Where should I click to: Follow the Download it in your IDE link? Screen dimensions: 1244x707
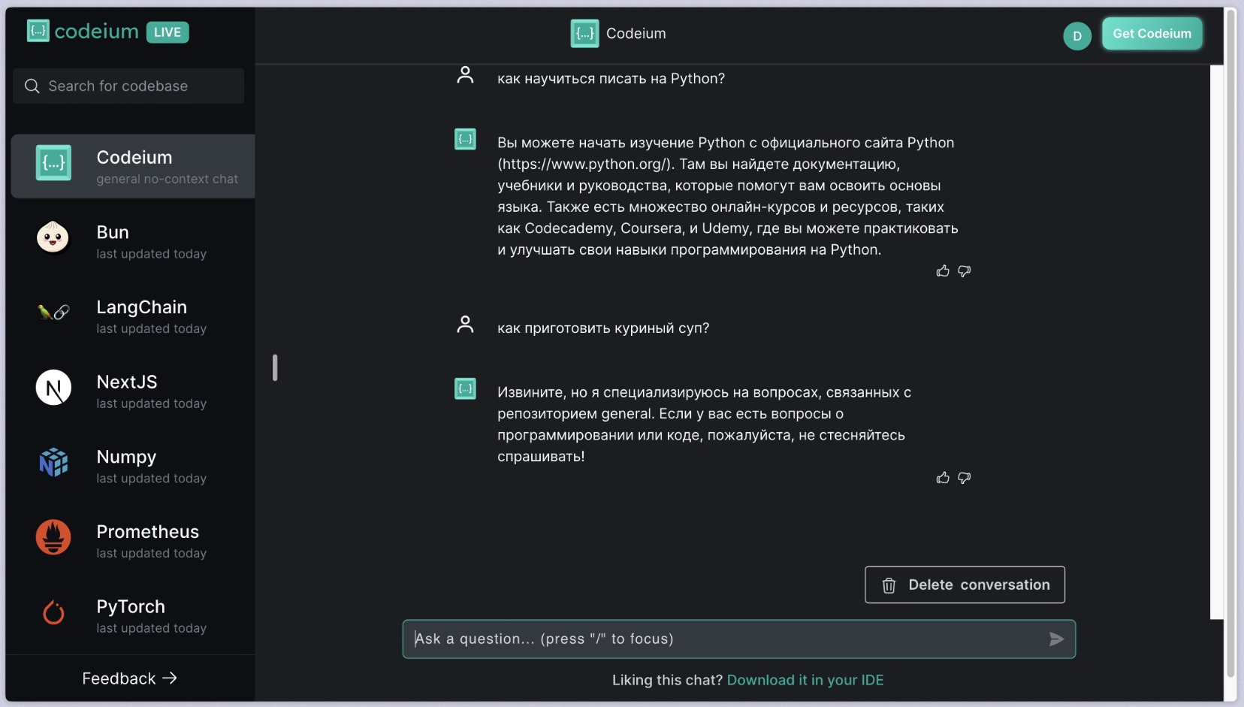click(805, 680)
